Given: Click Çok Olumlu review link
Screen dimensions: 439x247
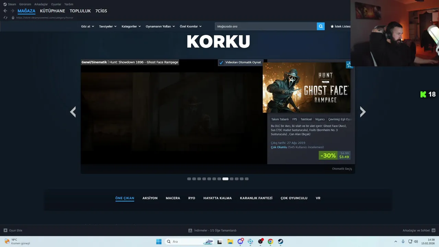Looking at the screenshot, I should click(x=279, y=147).
